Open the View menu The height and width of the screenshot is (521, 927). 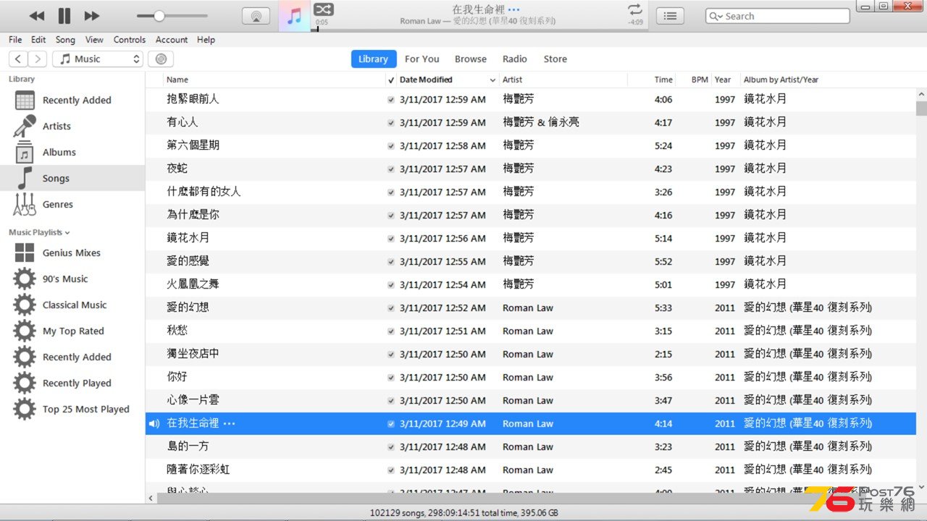tap(94, 40)
